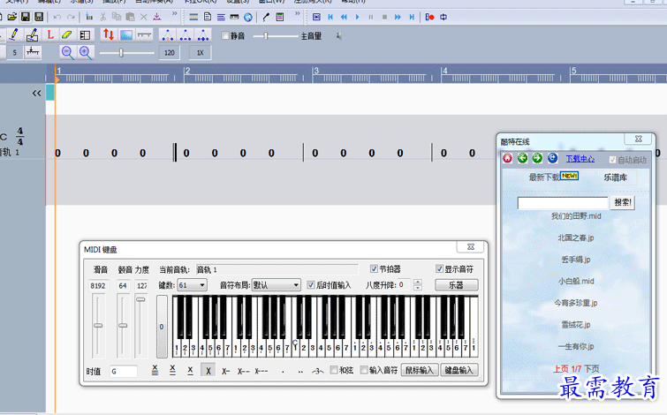Select the highlighted X quarter-note duration

click(208, 370)
